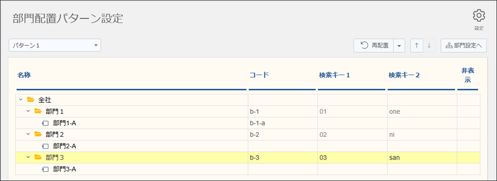Click the 検索キー1 cell containing 03
Screen dimensions: 497x181
click(x=323, y=158)
